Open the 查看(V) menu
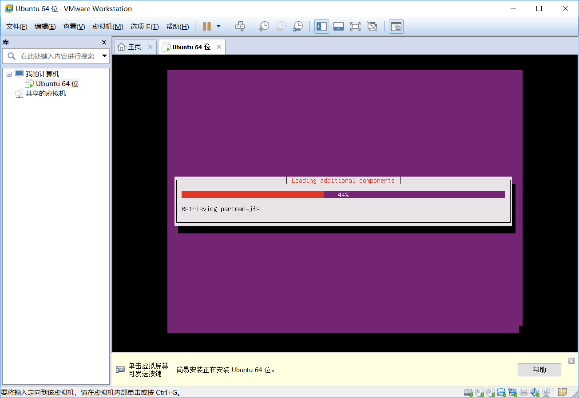Viewport: 579px width, 398px height. pyautogui.click(x=74, y=27)
